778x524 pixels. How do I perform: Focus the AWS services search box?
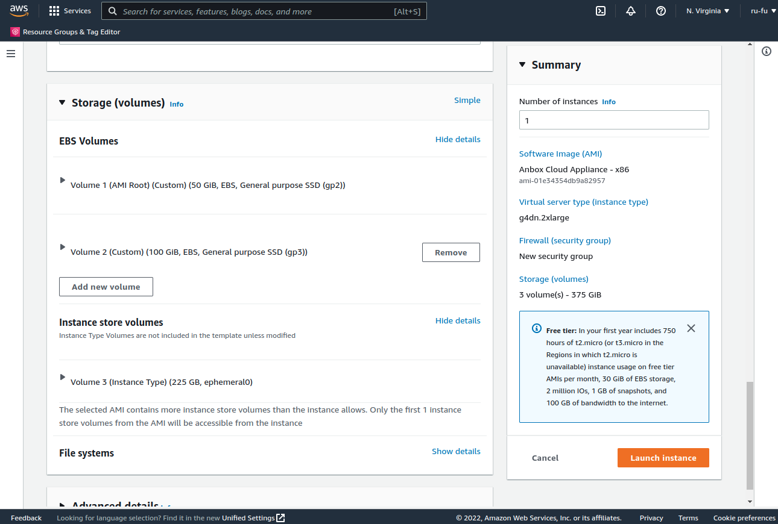pyautogui.click(x=264, y=11)
